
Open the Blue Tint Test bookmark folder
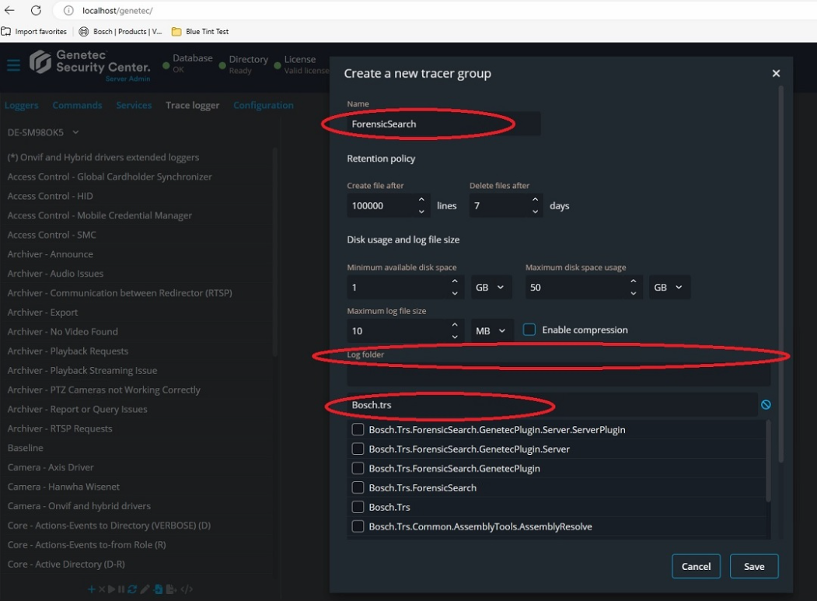200,31
